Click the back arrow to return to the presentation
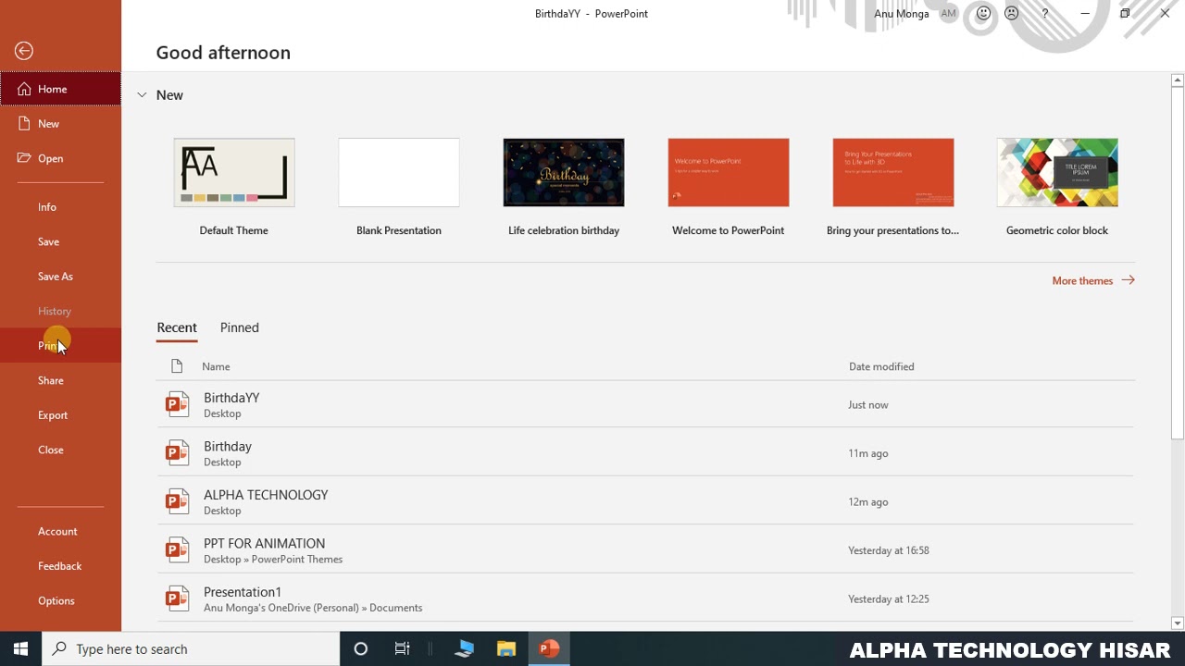This screenshot has height=666, width=1185. (24, 51)
